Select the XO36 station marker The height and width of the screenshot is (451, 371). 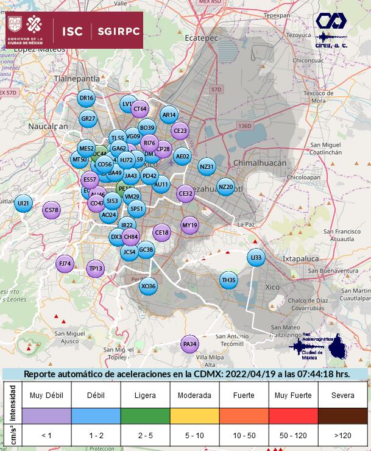point(148,286)
